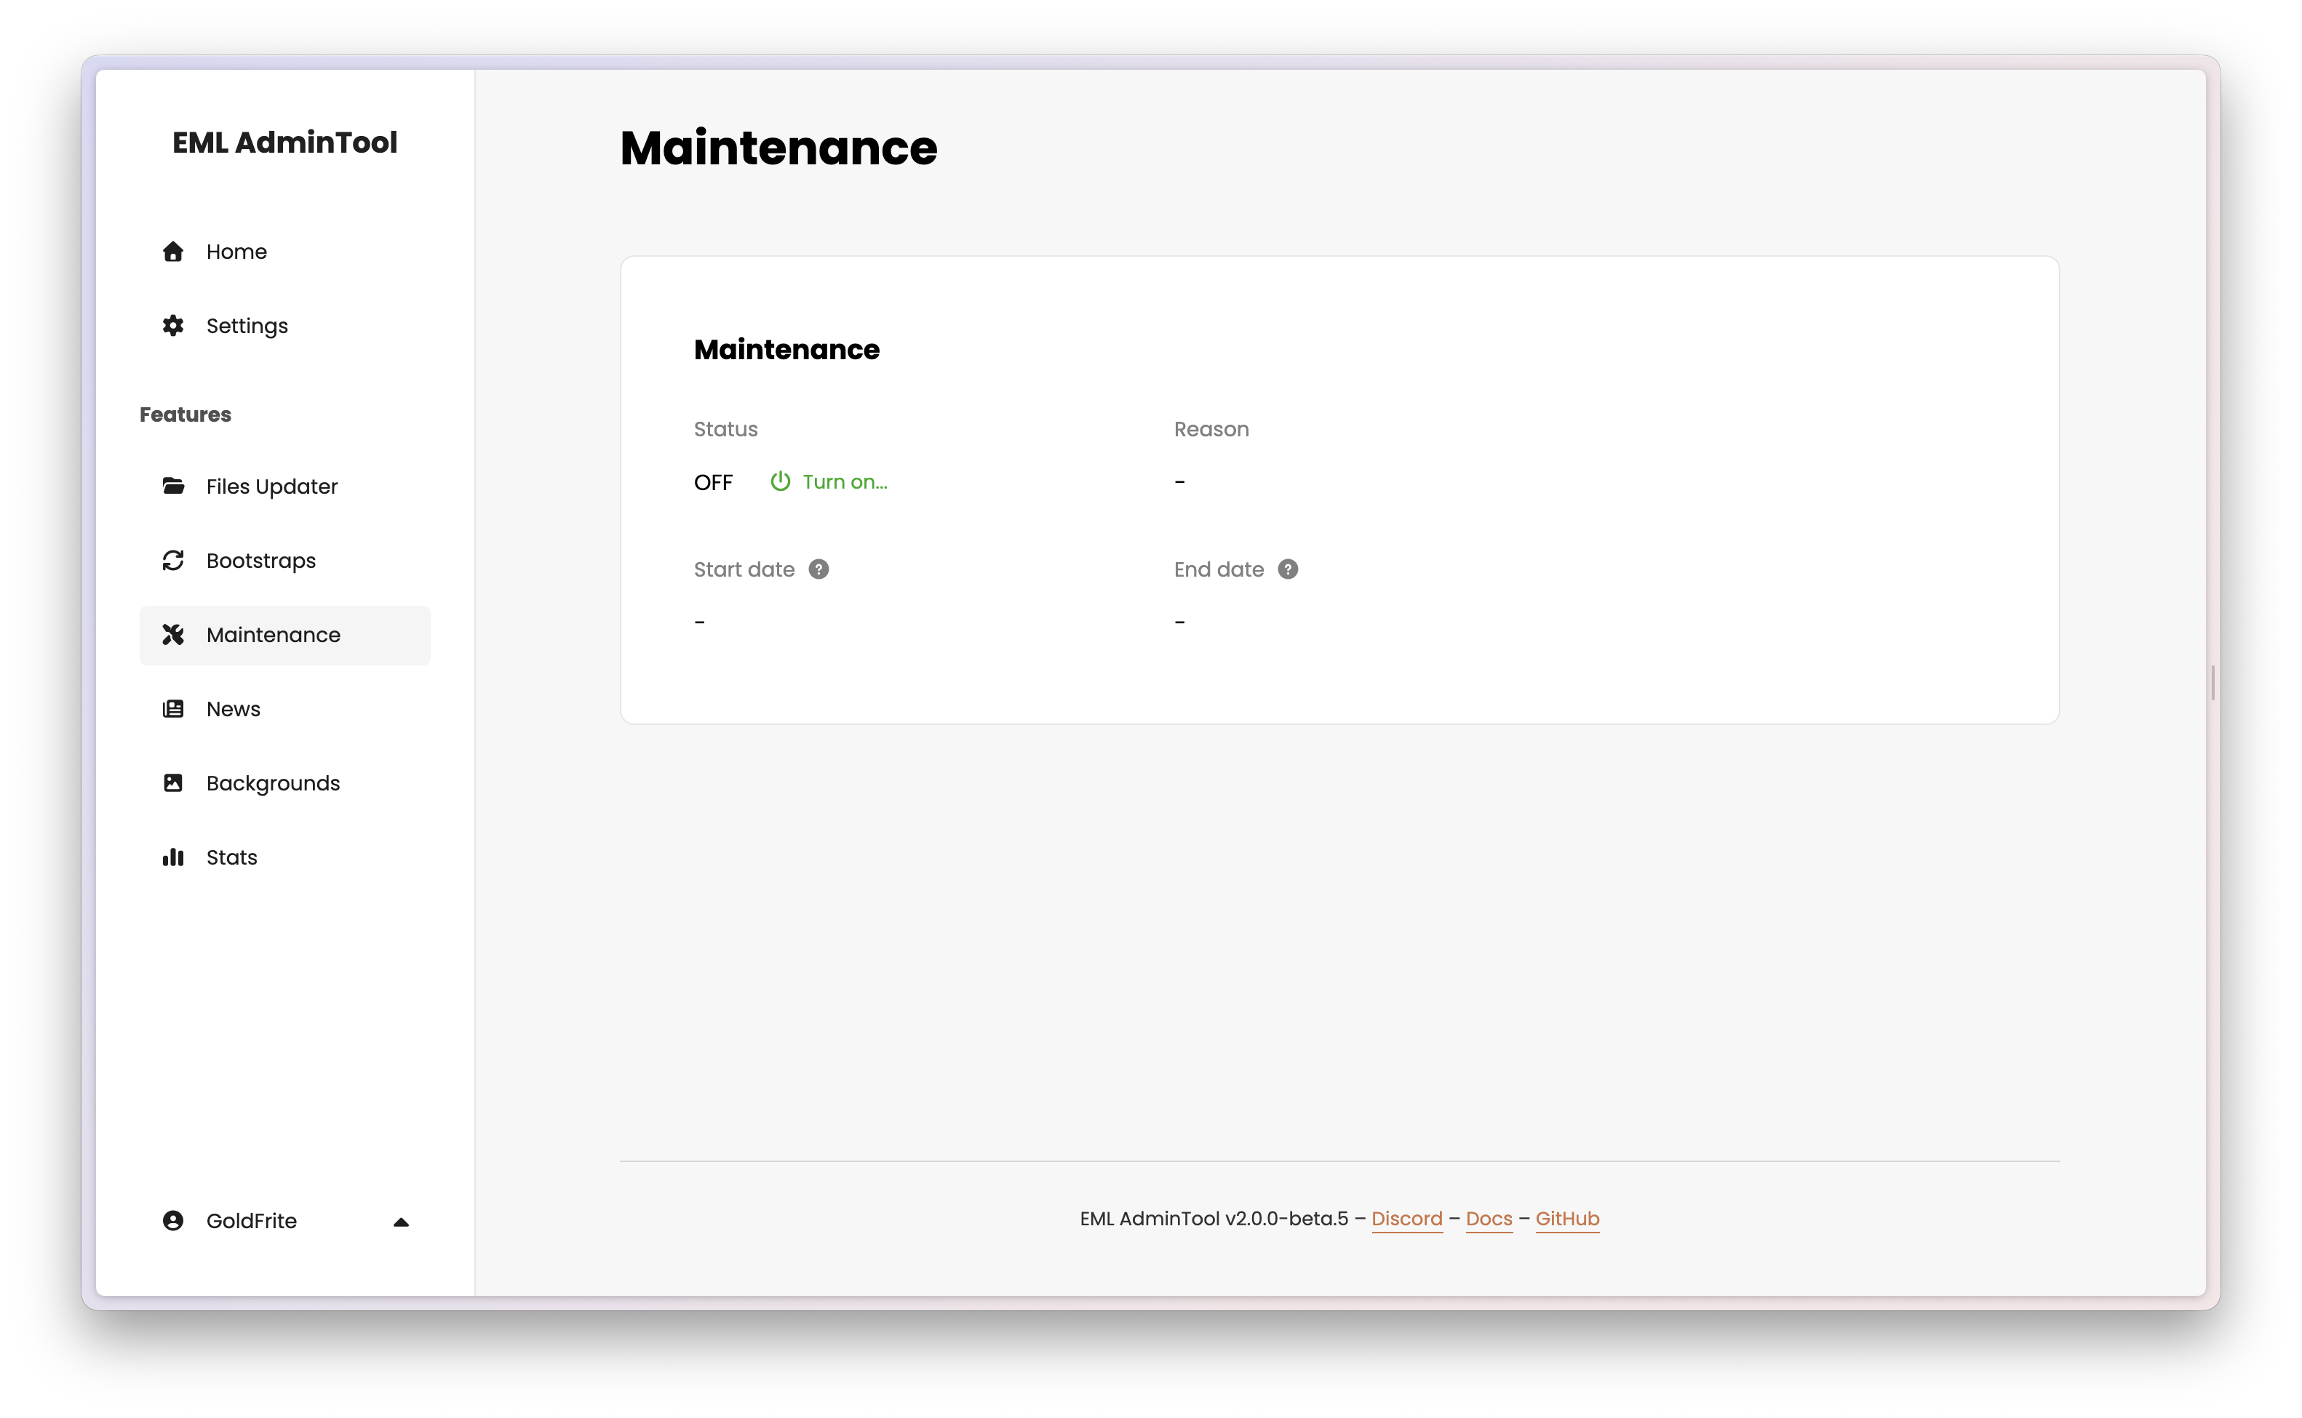Select the Home icon in sidebar
Screen dimensions: 2302x1418
point(174,252)
